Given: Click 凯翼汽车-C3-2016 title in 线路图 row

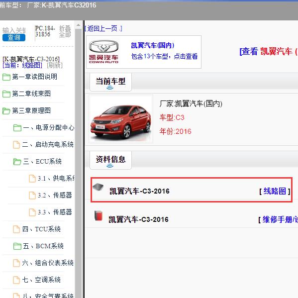Looking at the screenshot, I should [x=139, y=191].
